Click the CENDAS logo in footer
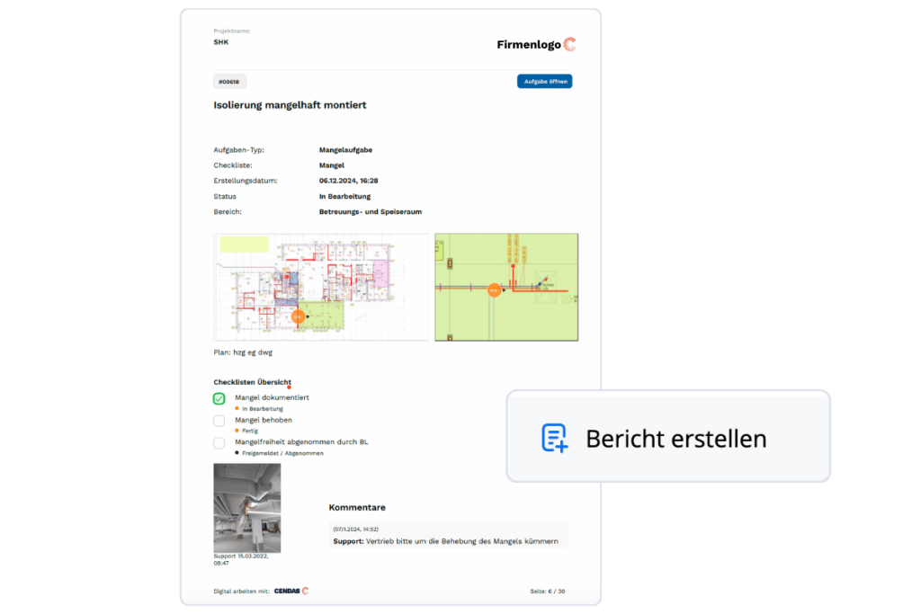 pyautogui.click(x=291, y=591)
